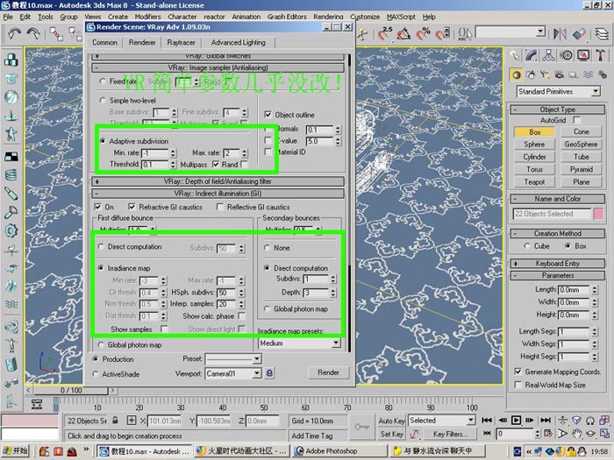Expand VRay Depth of field/Antialiasing filter rollout
Viewport: 614px width, 460px height.
[x=218, y=181]
